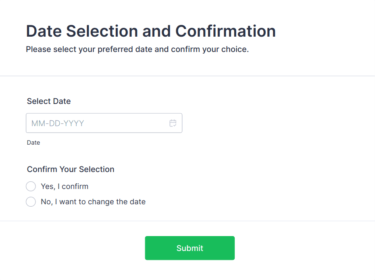The image size is (375, 280).
Task: Click the MM-DD-YYYY placeholder text
Action: coord(58,123)
